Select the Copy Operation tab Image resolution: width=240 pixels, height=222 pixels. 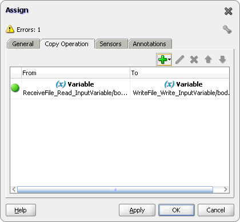click(x=67, y=44)
